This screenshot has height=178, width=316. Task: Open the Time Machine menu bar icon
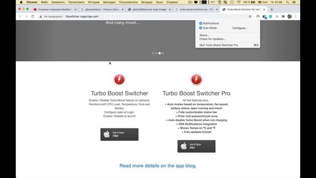(232, 2)
